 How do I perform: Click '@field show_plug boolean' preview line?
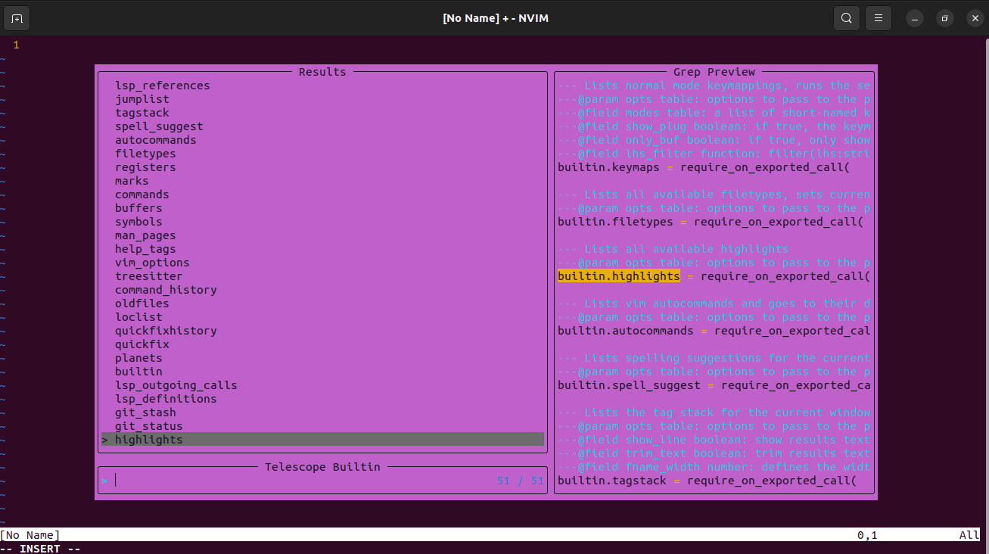click(714, 126)
